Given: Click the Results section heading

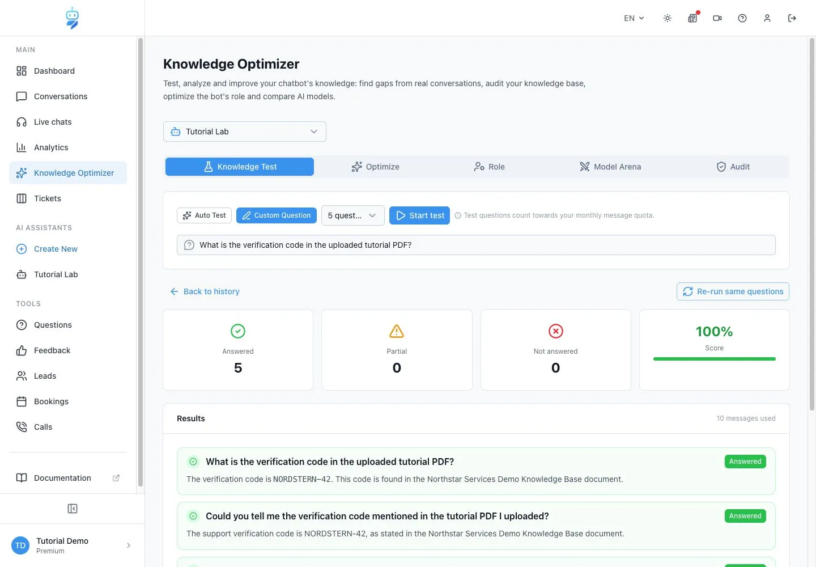Looking at the screenshot, I should tap(191, 418).
